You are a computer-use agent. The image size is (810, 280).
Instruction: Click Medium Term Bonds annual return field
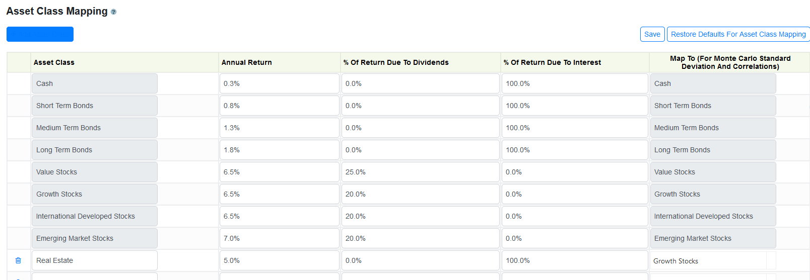click(280, 128)
